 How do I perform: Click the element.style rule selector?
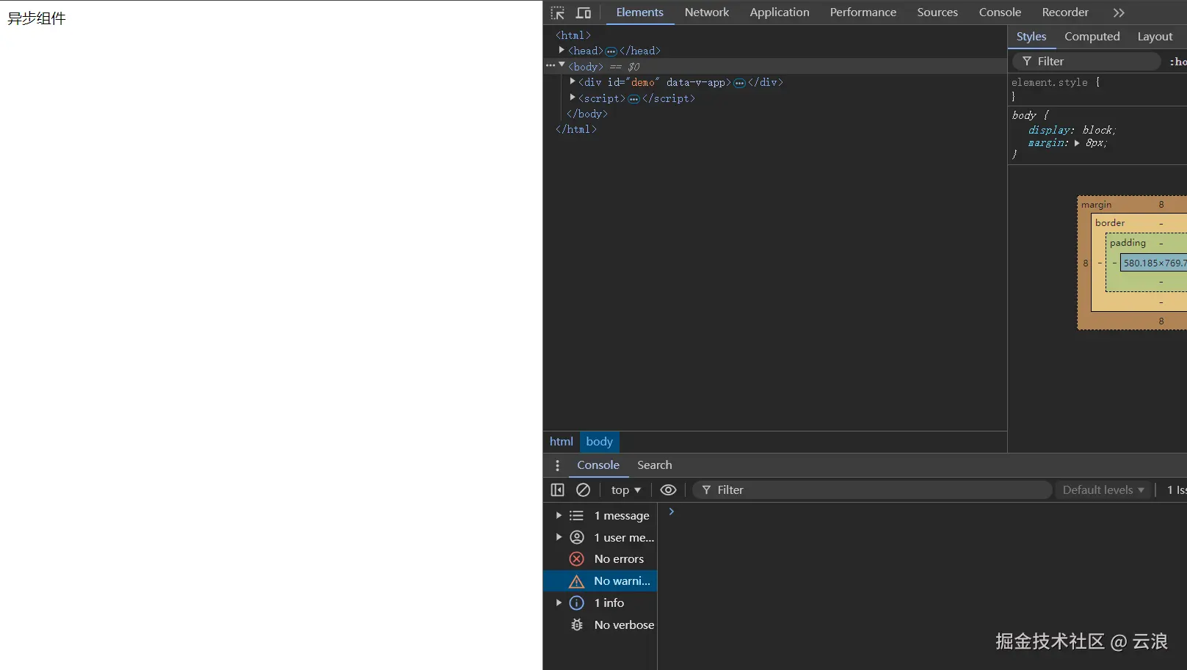(x=1050, y=82)
